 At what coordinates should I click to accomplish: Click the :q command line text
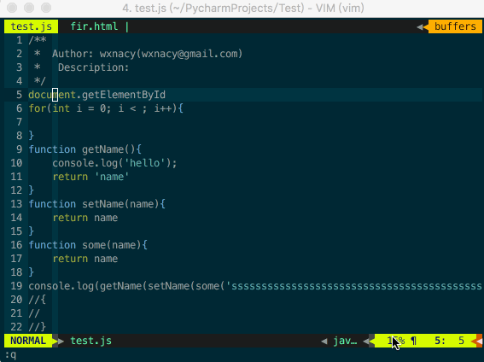tap(10, 355)
